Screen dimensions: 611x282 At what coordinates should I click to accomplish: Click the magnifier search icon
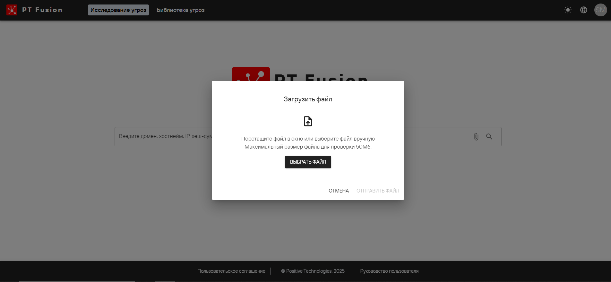click(x=489, y=137)
